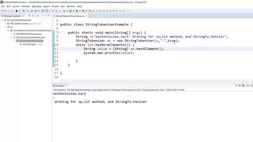Select SplitMethodExample.java in Package Explorer
Image resolution: width=253 pixels, height=142 pixels.
pyautogui.click(x=29, y=34)
